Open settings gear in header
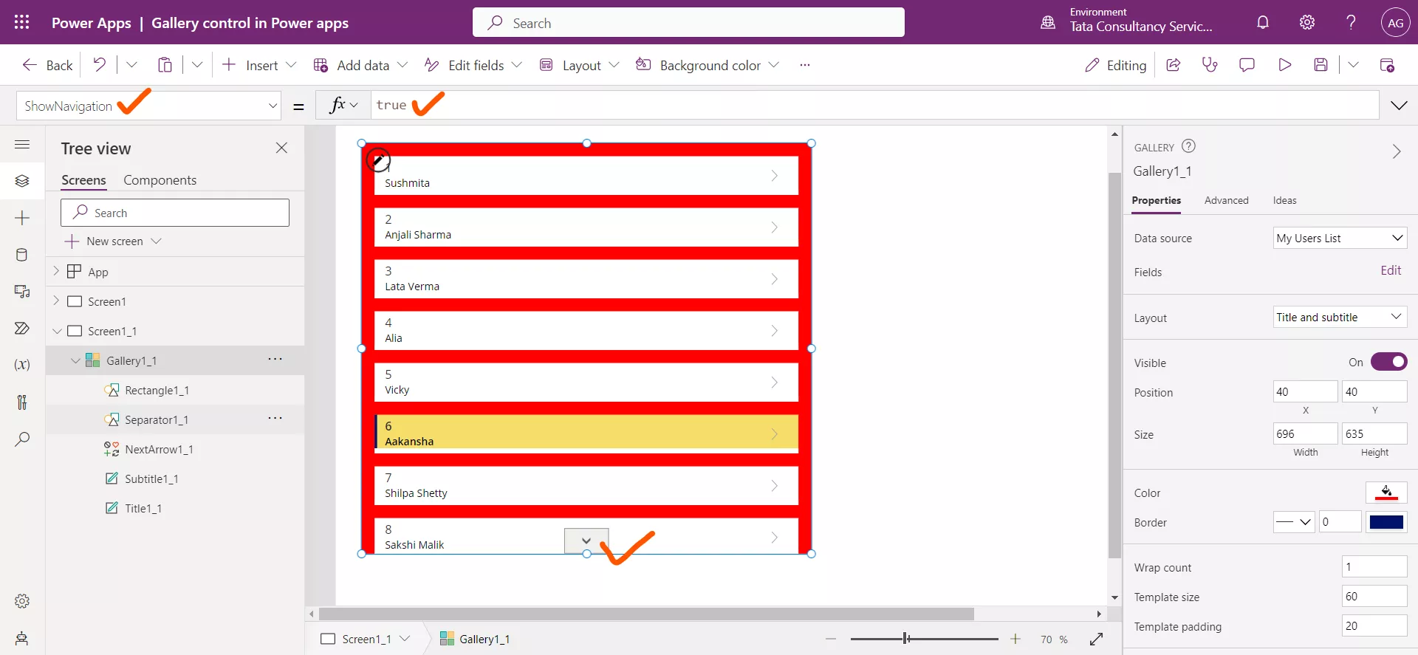This screenshot has width=1418, height=655. tap(1307, 22)
